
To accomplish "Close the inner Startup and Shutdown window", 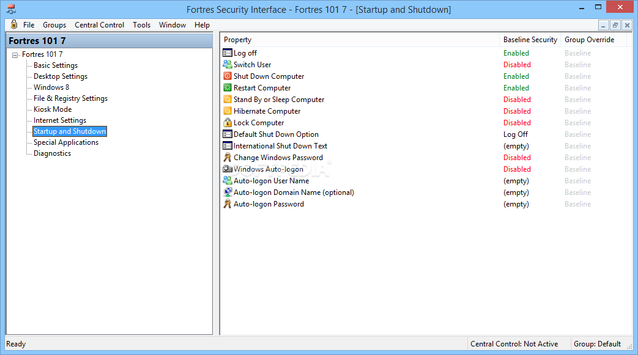I will [627, 25].
